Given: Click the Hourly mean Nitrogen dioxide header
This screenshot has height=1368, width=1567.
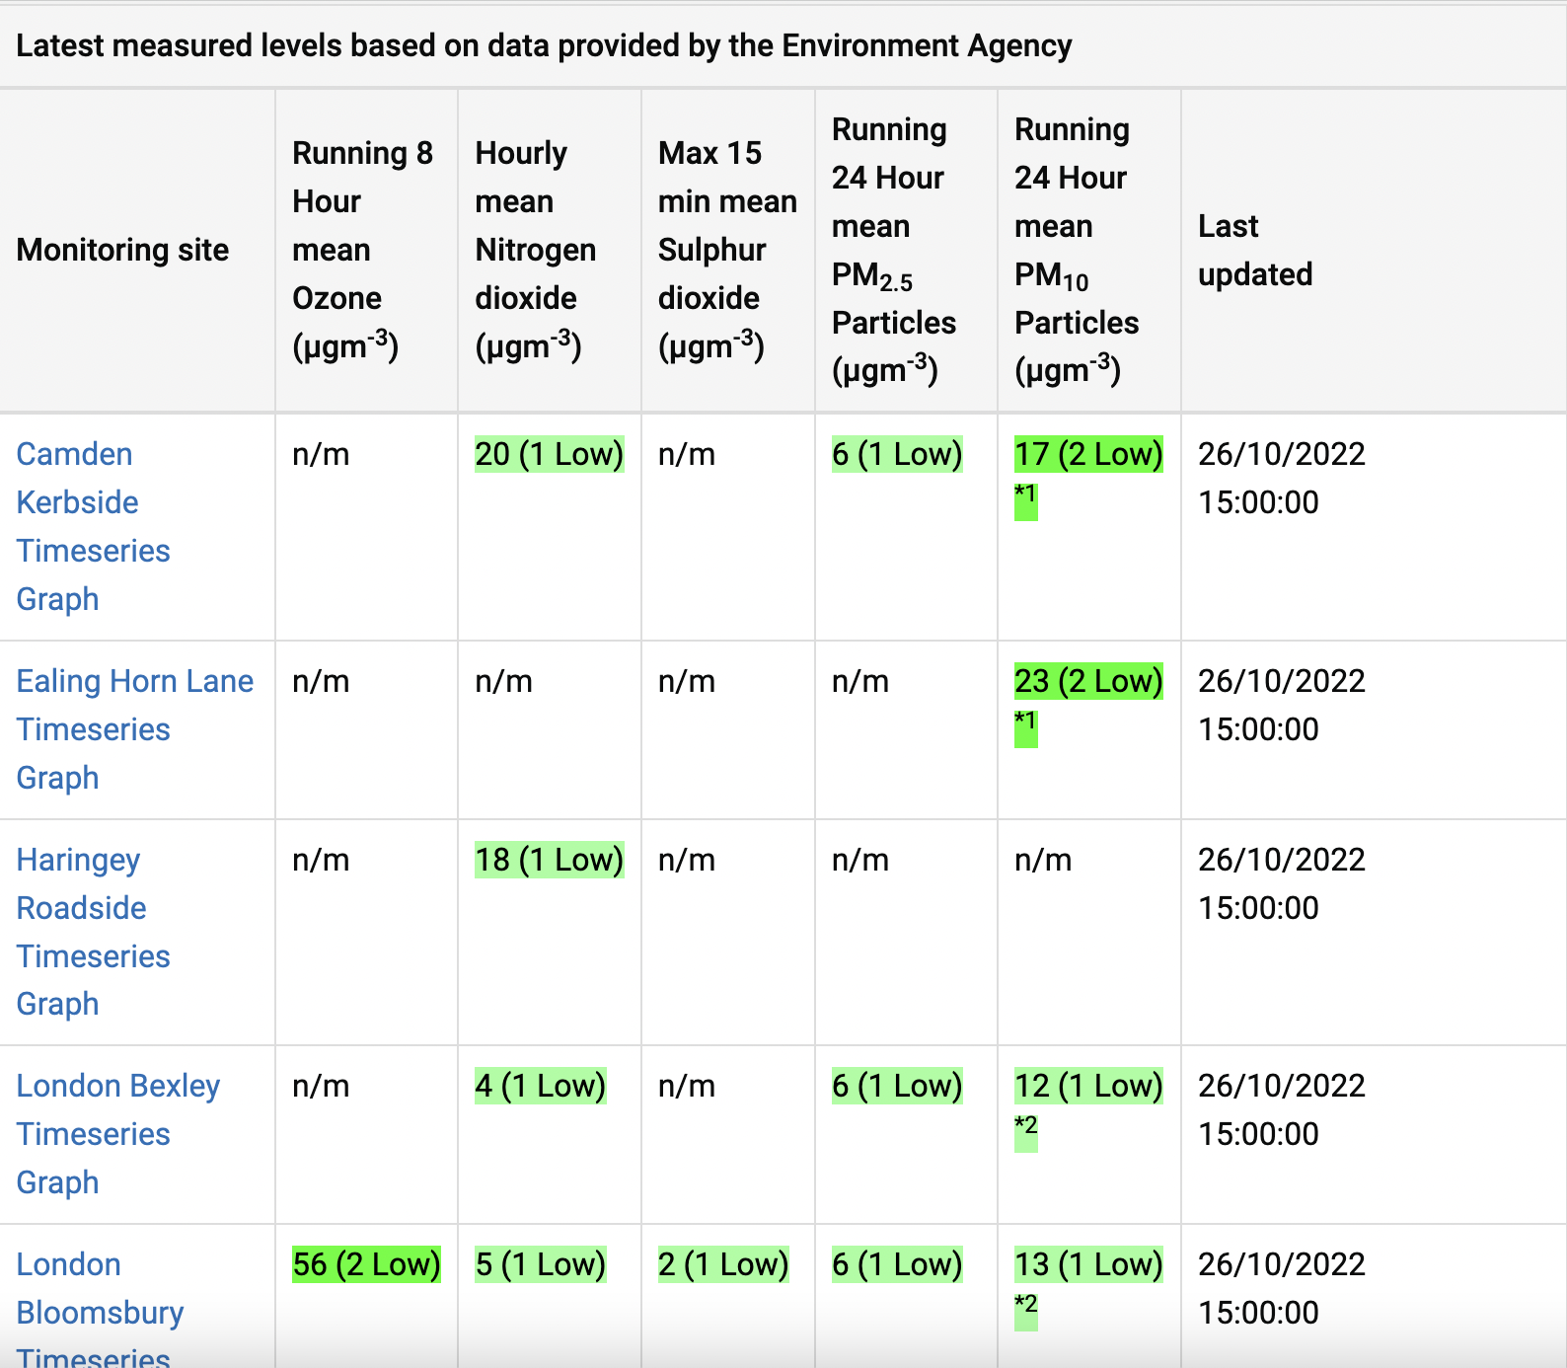Looking at the screenshot, I should tap(535, 250).
